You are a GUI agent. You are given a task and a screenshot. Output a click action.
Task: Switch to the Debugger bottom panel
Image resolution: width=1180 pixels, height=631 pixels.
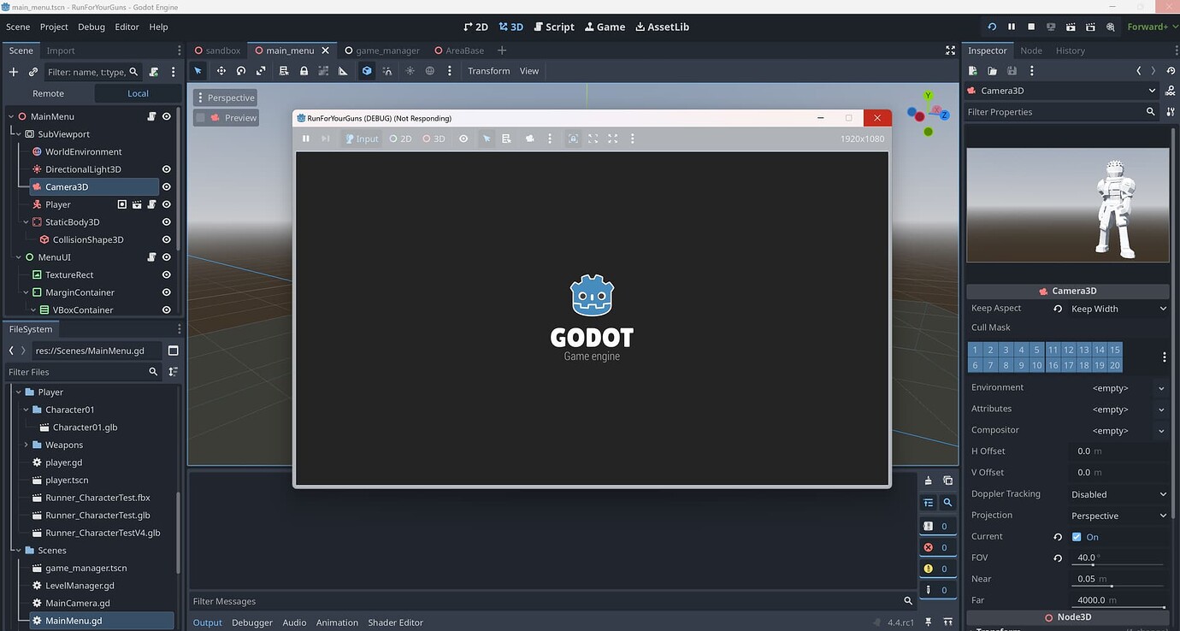pyautogui.click(x=252, y=622)
